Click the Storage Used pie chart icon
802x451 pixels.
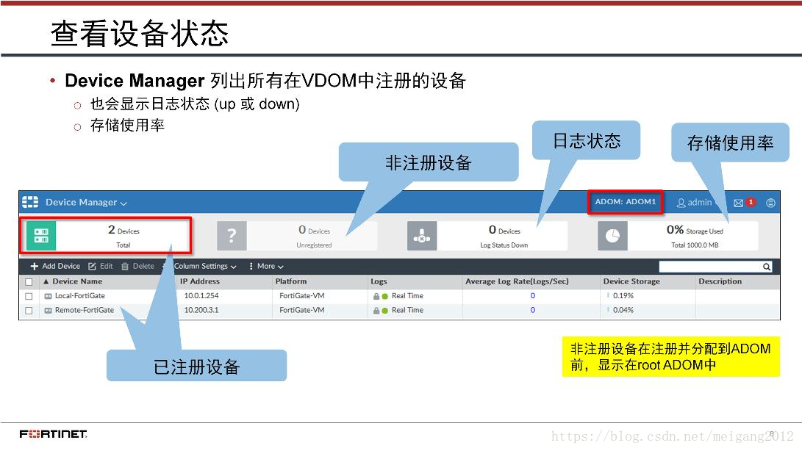click(613, 236)
